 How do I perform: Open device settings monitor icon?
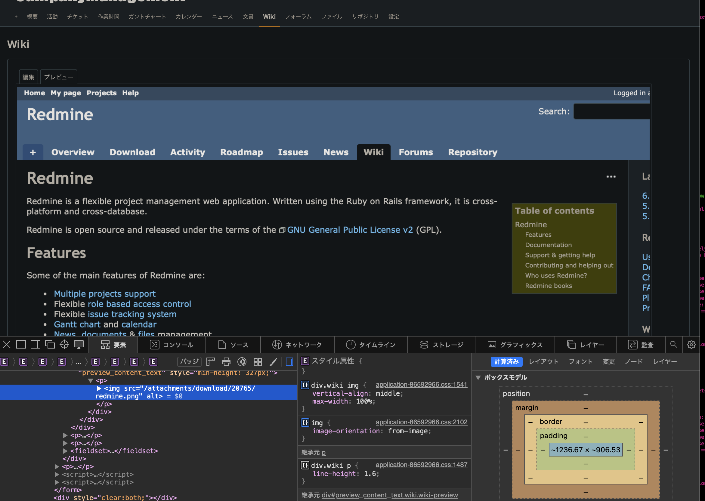click(79, 345)
